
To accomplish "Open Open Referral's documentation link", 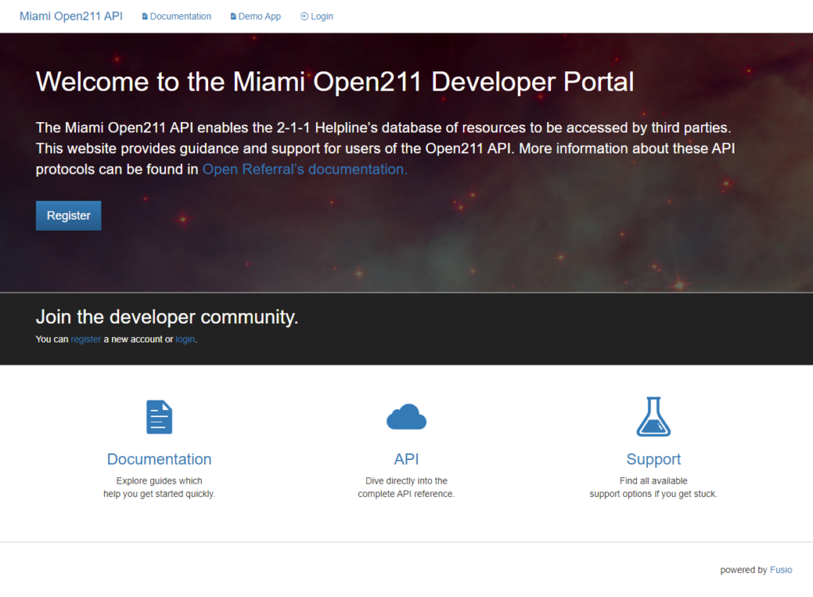I will tap(305, 170).
